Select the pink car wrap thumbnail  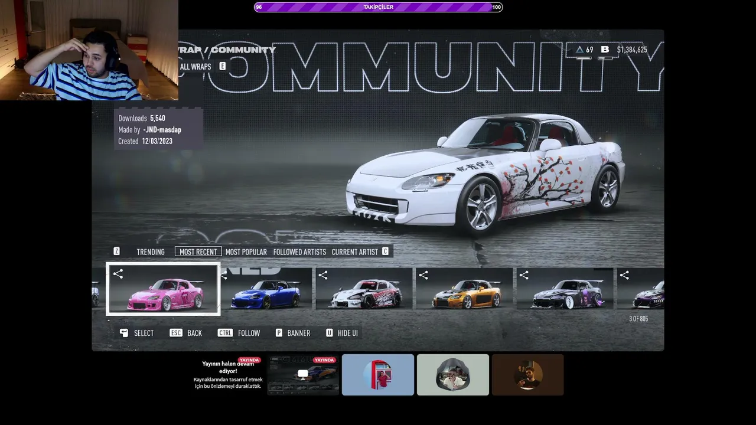(x=163, y=289)
